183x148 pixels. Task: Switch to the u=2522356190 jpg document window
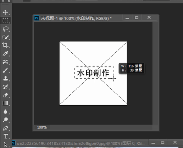coord(81,143)
